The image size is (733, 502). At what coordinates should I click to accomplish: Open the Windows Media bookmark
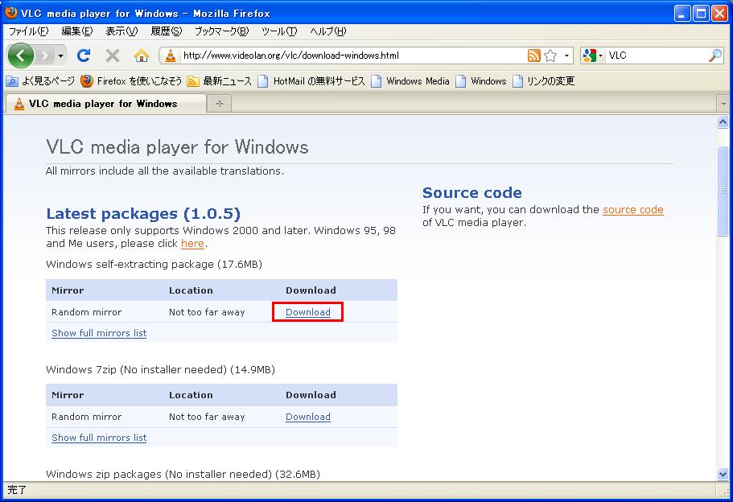(410, 81)
